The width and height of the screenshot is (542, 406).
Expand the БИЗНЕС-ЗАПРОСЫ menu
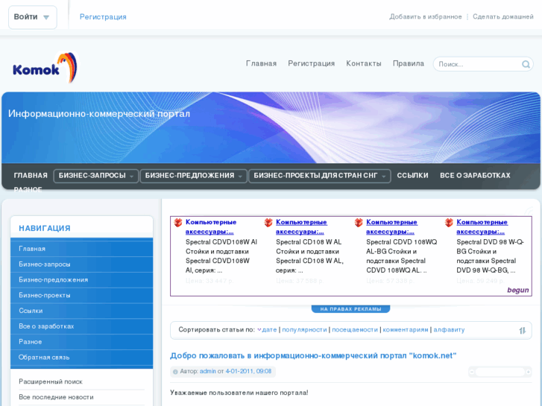[95, 176]
